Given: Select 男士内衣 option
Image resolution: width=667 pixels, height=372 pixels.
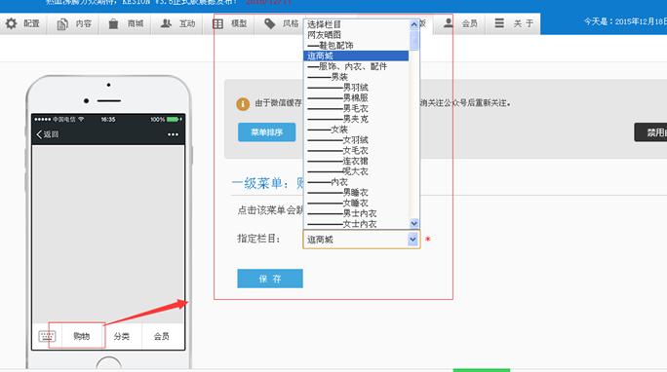Looking at the screenshot, I should pos(357,213).
